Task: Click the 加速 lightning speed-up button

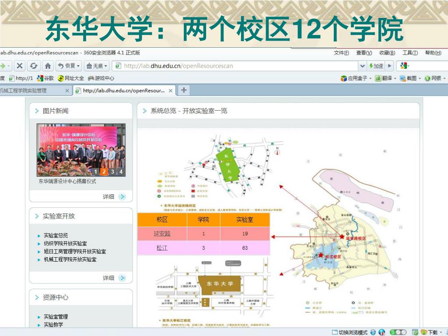Action: tap(376, 66)
